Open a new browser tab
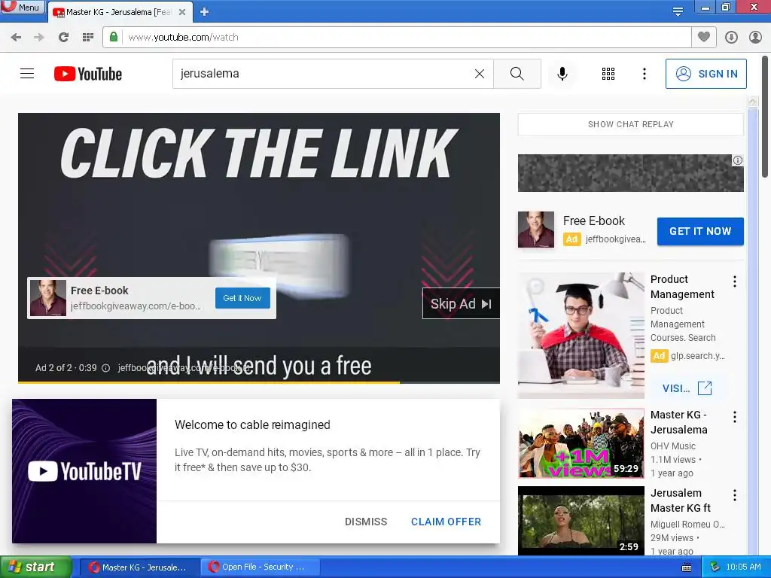 205,12
